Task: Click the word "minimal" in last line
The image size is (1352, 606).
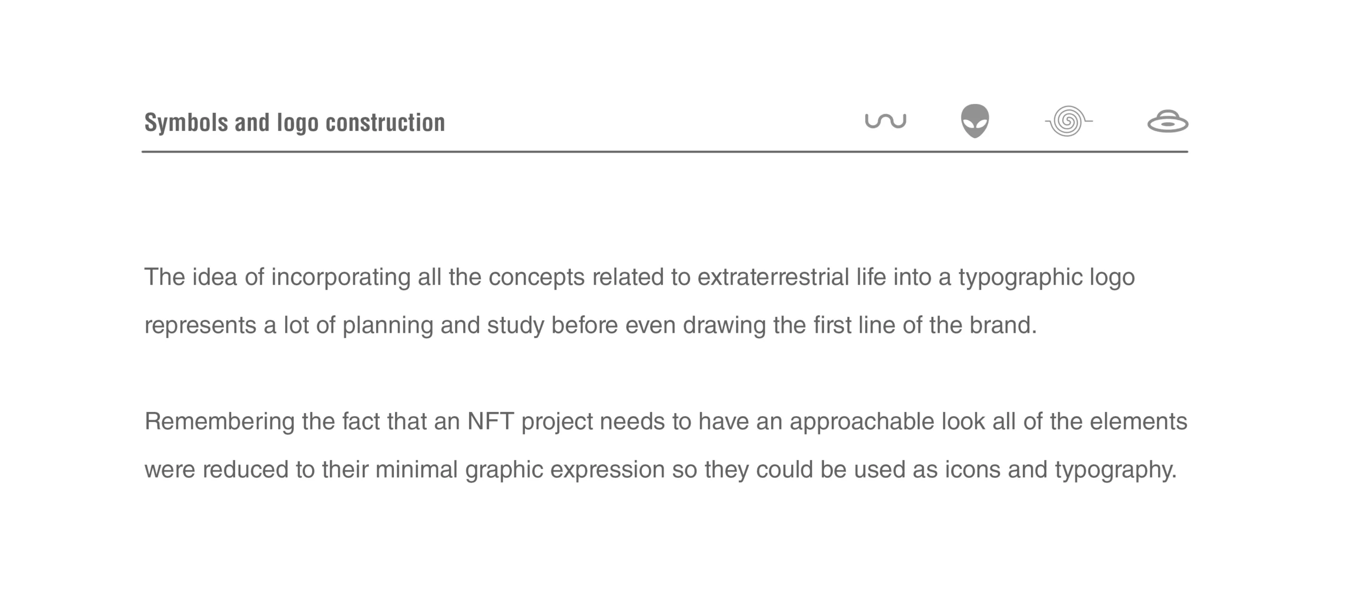Action: (x=416, y=469)
